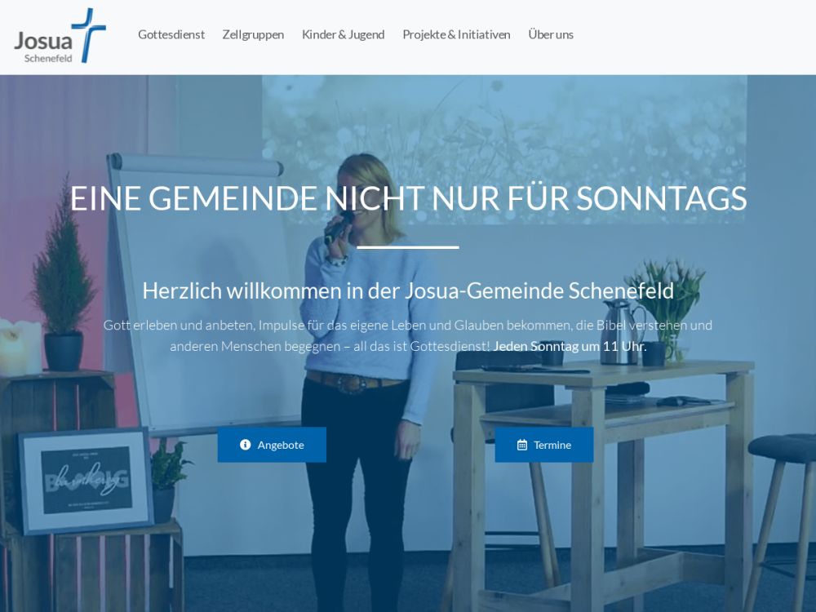Click the blue cross icon in the logo
The height and width of the screenshot is (612, 816).
[88, 35]
